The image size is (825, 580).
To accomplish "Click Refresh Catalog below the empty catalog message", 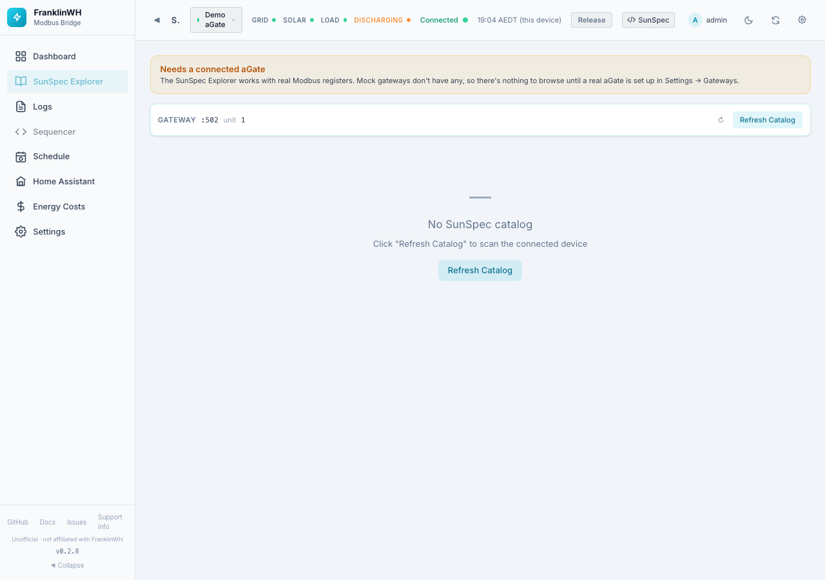I will [x=480, y=271].
